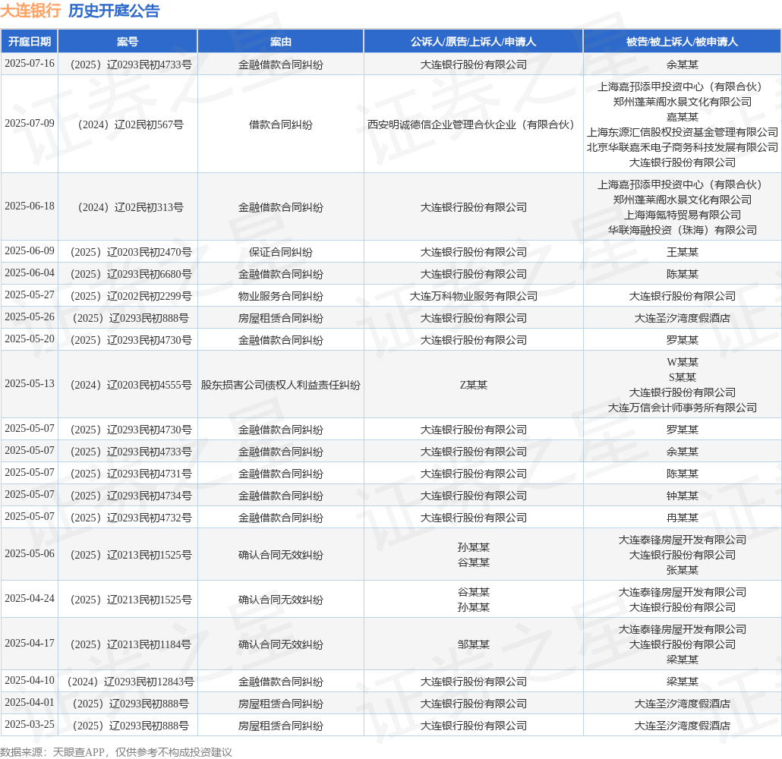Image resolution: width=782 pixels, height=759 pixels.
Task: Click 大连圣汐湾度假酒店 in the 2025-03-25 row
Action: [x=682, y=726]
